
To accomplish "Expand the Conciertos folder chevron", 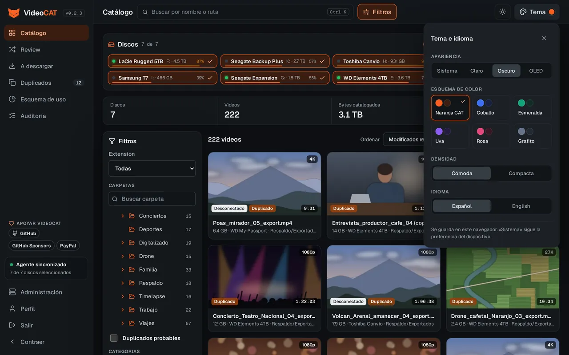I will [123, 216].
